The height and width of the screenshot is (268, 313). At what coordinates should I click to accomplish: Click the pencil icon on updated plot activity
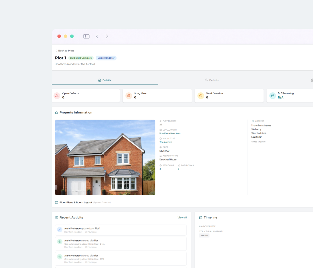[x=60, y=230]
